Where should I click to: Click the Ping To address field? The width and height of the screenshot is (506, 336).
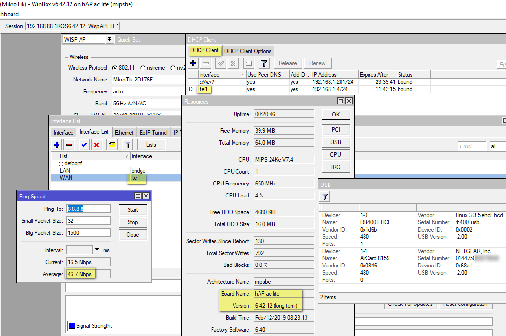point(88,209)
